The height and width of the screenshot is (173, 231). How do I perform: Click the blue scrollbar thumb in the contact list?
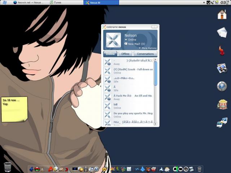(x=156, y=74)
